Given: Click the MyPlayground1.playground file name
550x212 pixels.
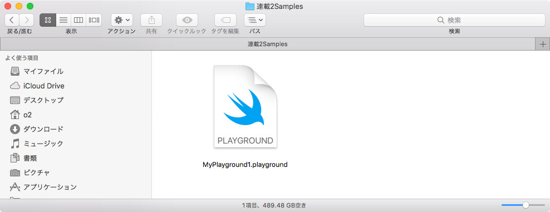Looking at the screenshot, I should click(x=245, y=164).
